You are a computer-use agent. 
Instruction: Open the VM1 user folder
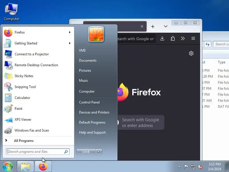click(82, 50)
